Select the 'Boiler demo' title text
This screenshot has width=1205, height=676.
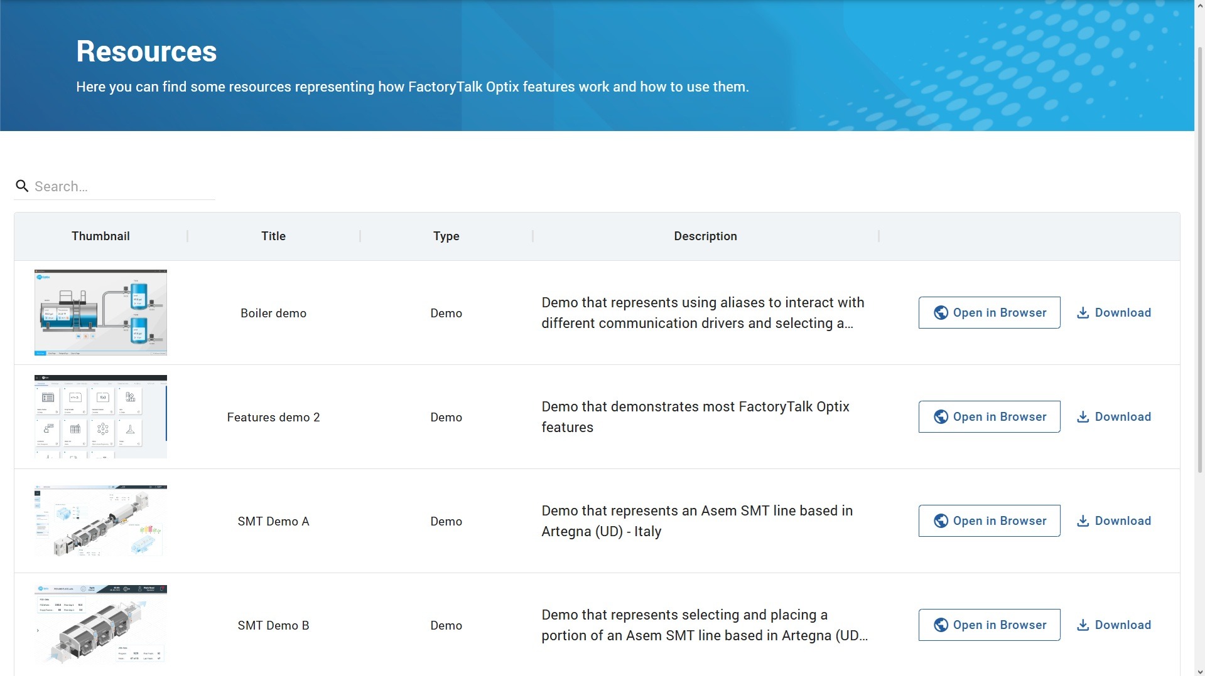point(273,313)
